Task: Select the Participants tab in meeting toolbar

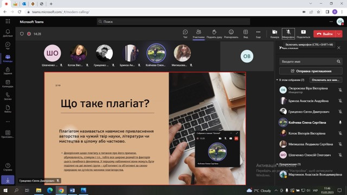Action: 198,34
